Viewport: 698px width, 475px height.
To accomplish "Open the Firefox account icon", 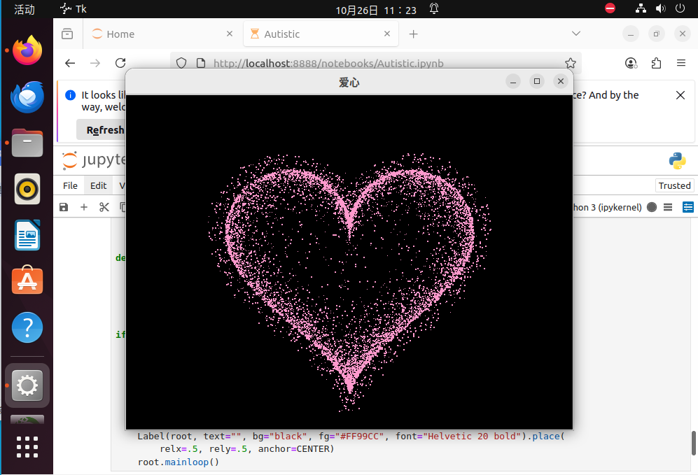I will pos(631,63).
